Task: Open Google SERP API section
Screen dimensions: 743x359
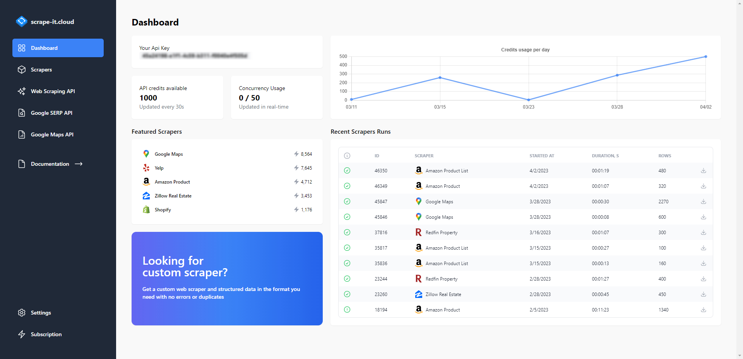Action: click(51, 113)
